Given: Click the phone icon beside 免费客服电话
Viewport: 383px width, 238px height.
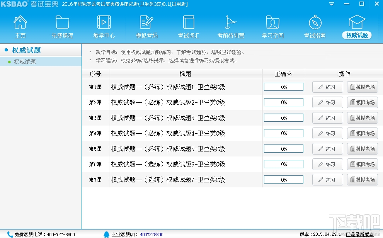Looking at the screenshot, I should click(10, 235).
